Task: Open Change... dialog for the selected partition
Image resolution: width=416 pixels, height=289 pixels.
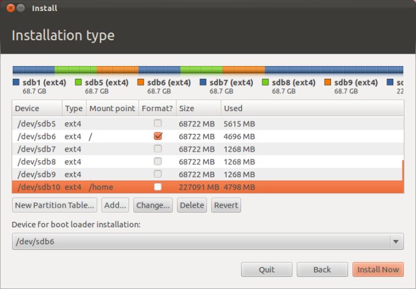Action: point(153,205)
